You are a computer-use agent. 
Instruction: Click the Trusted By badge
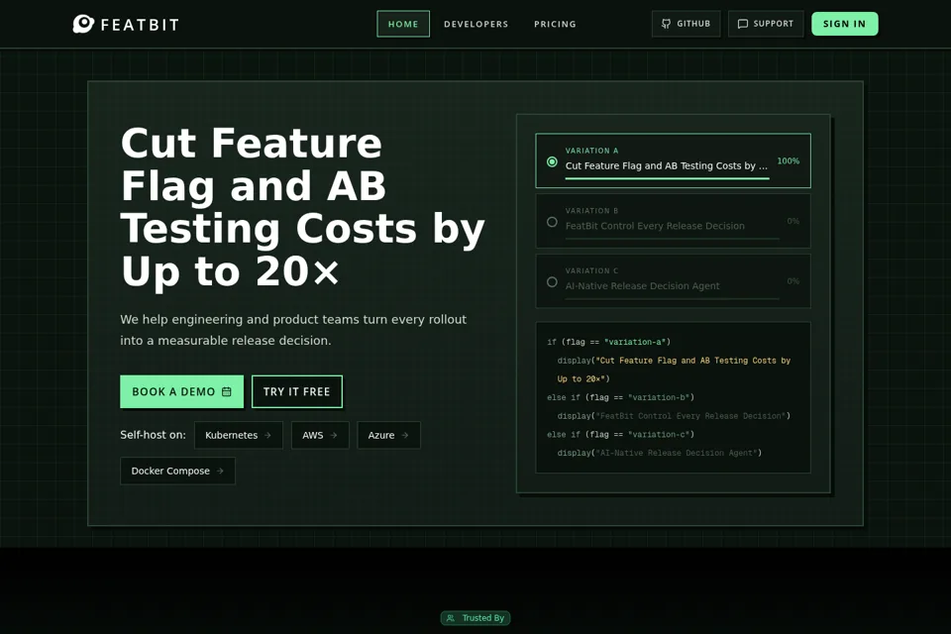[x=475, y=617]
